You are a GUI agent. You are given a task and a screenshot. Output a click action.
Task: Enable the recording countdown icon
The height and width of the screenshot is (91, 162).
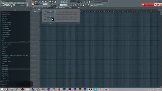[40, 1]
